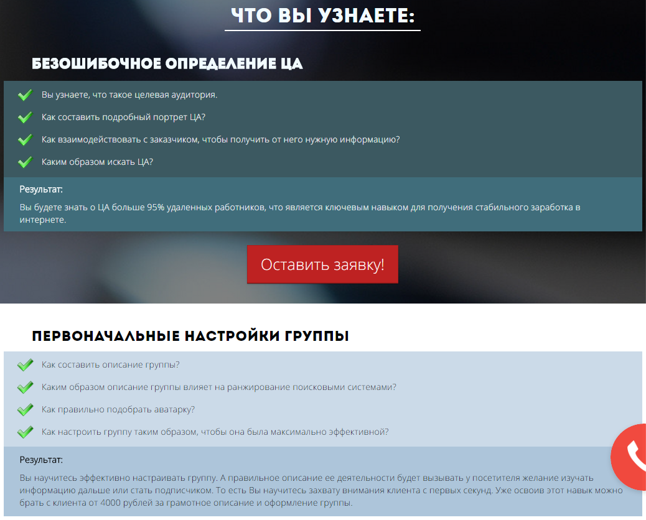Click text 'Как взаимодействовать с заказчиком, чтобы получить...'
Image resolution: width=646 pixels, height=520 pixels.
[x=220, y=140]
